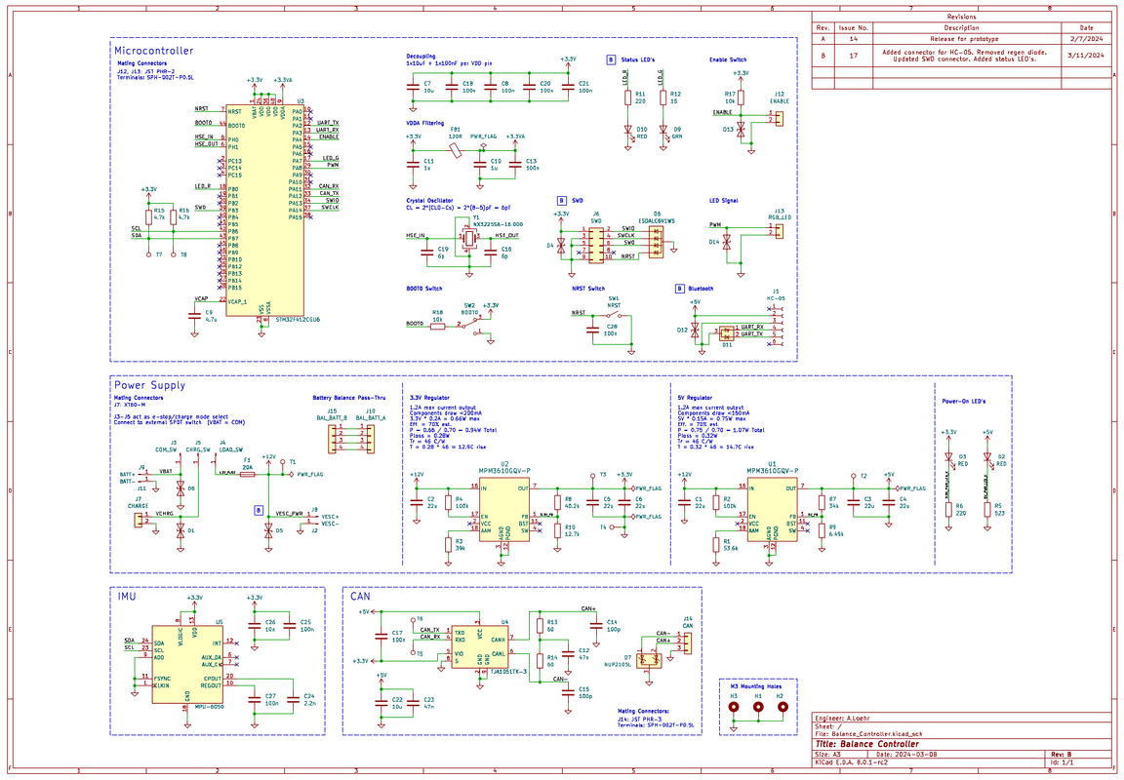Viewport: 1124px width, 780px height.
Task: Click the R6 220 power-on LED resistor
Action: coord(948,509)
